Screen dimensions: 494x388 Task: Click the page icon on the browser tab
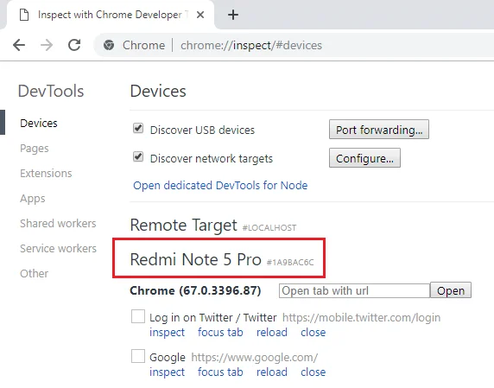point(24,15)
